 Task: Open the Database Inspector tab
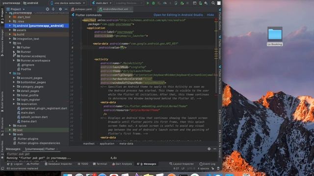58,164
